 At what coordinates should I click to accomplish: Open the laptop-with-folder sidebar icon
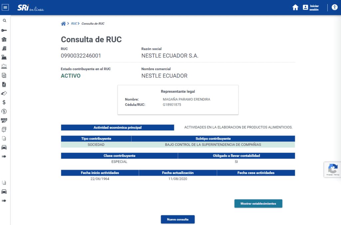[x=4, y=66]
